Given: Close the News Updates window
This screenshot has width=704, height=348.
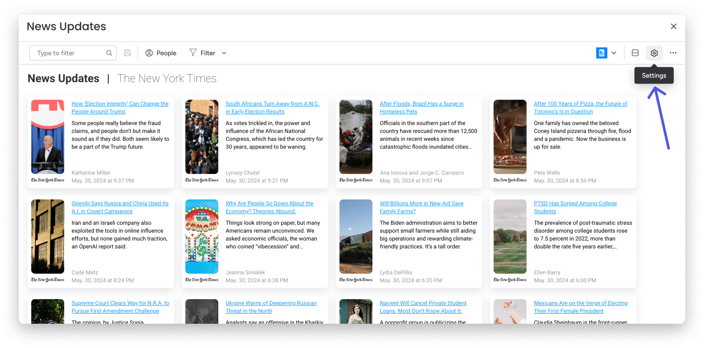Looking at the screenshot, I should [x=674, y=27].
